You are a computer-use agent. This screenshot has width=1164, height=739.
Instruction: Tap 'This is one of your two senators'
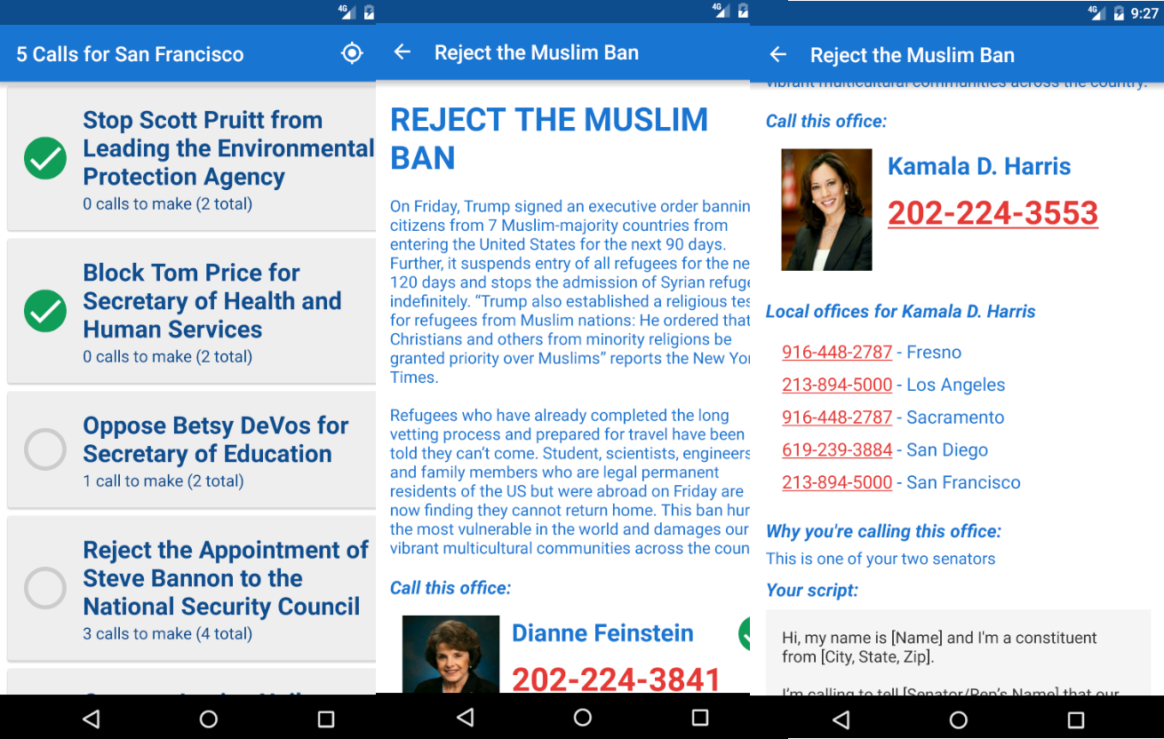(x=881, y=559)
